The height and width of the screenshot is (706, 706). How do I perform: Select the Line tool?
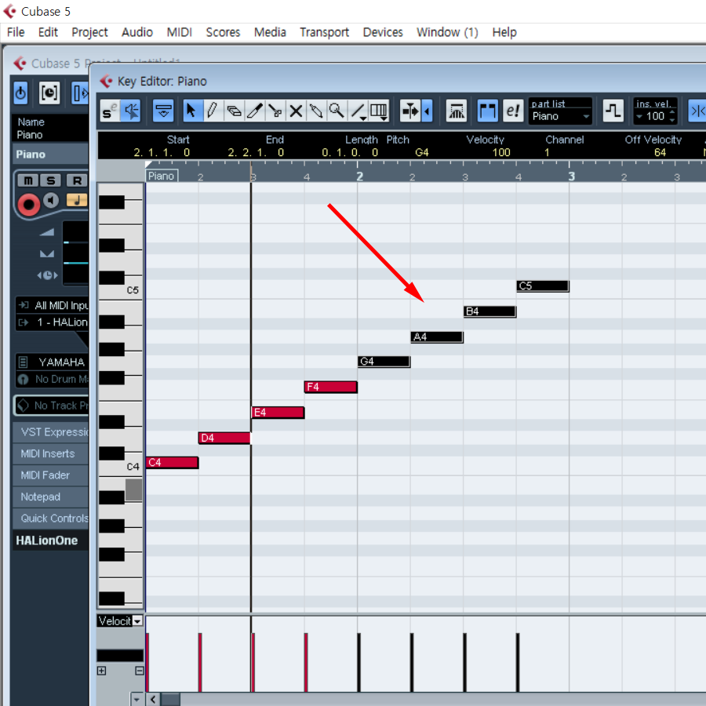click(358, 111)
